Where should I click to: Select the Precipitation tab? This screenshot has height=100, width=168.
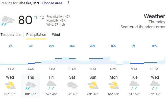coord(36,35)
